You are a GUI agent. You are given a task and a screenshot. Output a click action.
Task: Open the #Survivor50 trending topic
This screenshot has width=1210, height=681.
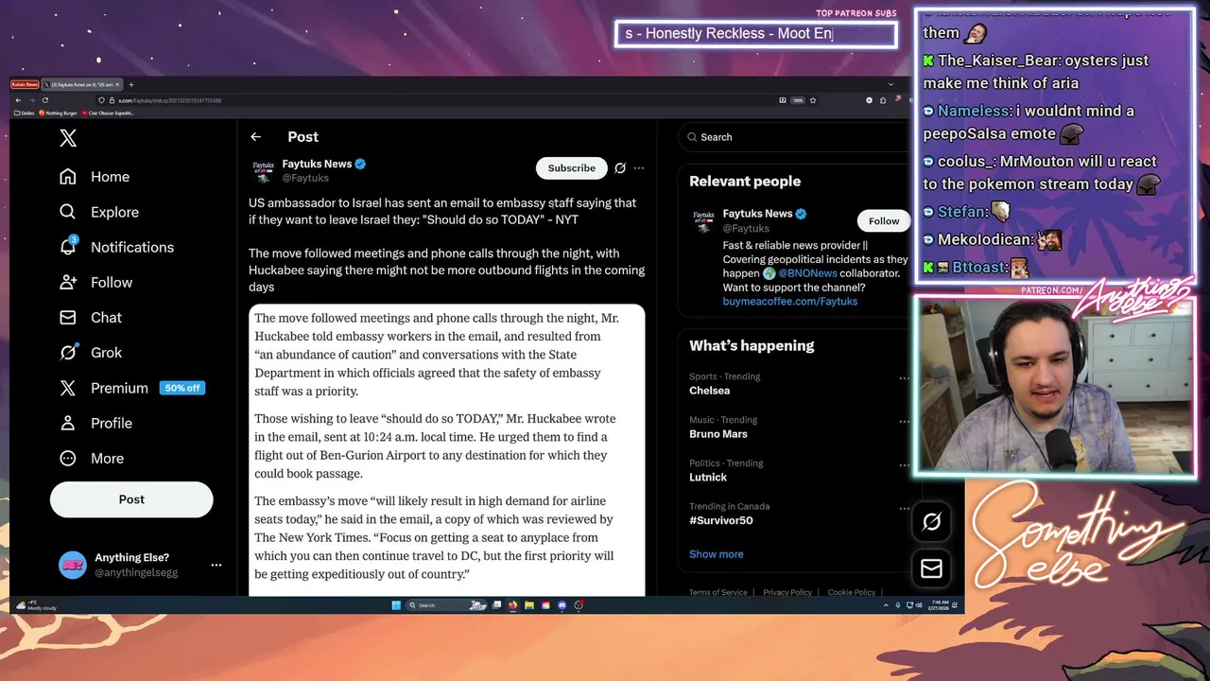tap(721, 521)
